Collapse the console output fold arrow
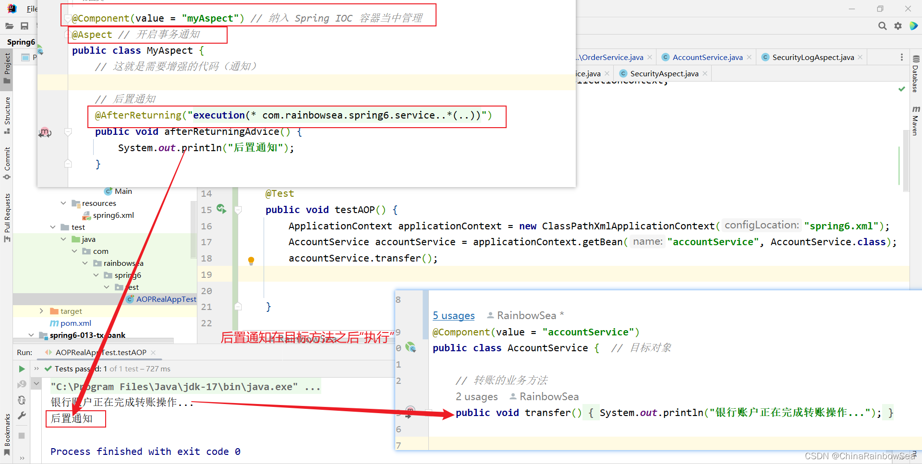The height and width of the screenshot is (464, 922). [x=36, y=383]
